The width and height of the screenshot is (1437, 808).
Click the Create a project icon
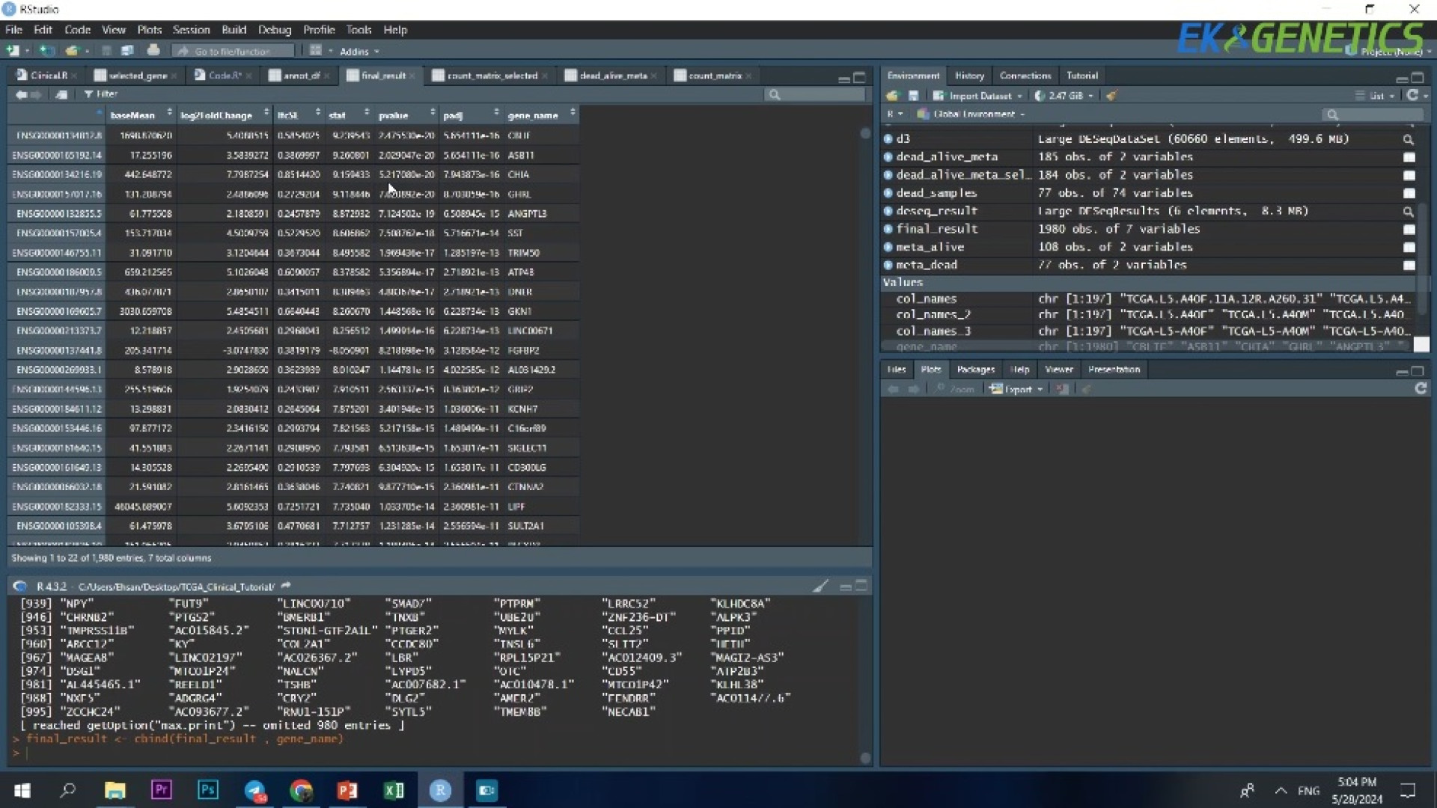(46, 51)
